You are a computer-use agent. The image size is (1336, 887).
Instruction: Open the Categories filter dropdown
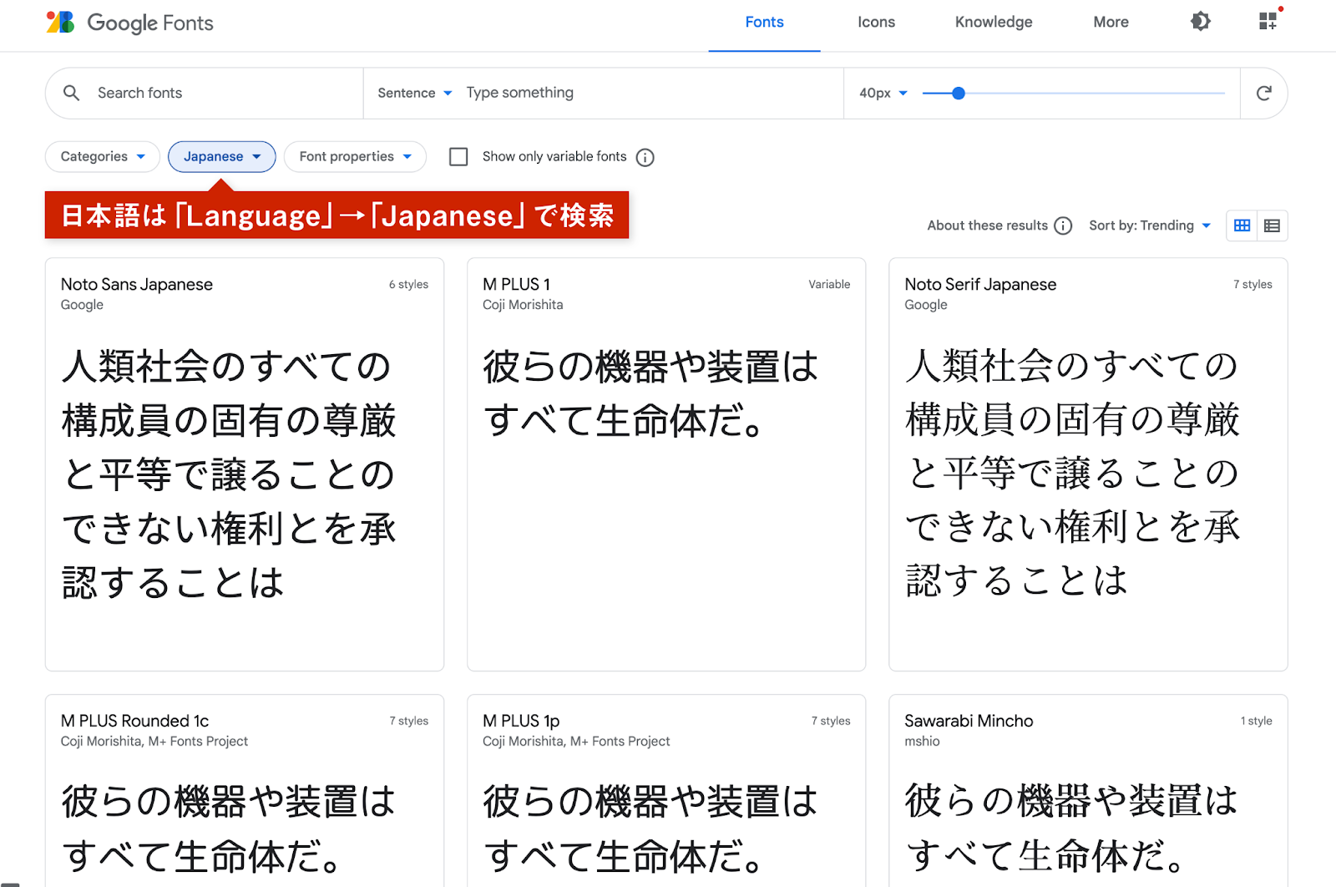102,157
